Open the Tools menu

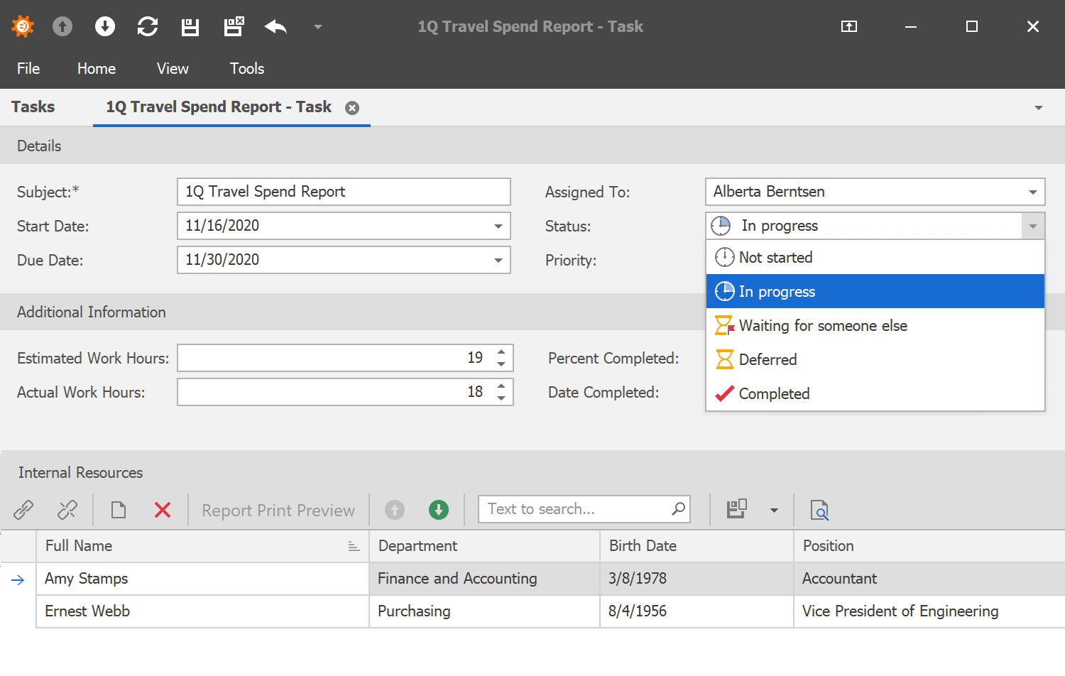point(246,68)
